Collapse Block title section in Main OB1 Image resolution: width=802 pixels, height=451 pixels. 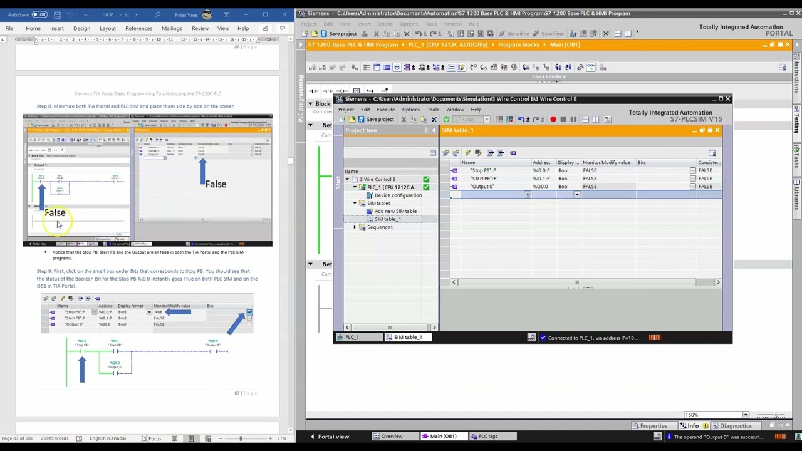coord(310,104)
